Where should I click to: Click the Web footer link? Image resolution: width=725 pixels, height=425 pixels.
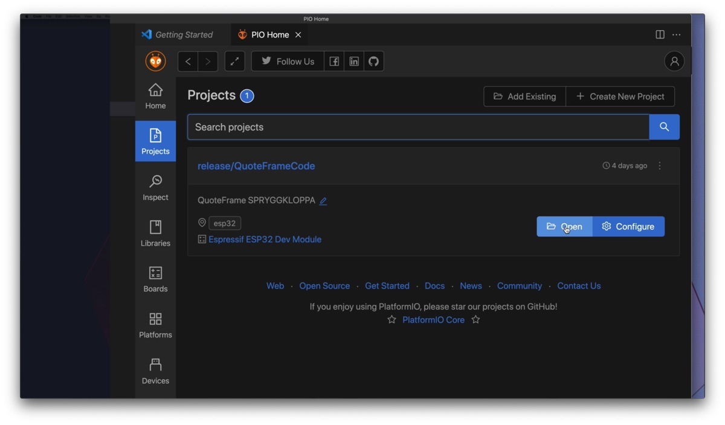tap(275, 286)
